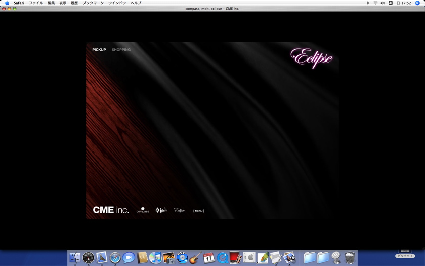Minimize the Safari window with yellow button
This screenshot has width=425, height=266.
coord(9,9)
